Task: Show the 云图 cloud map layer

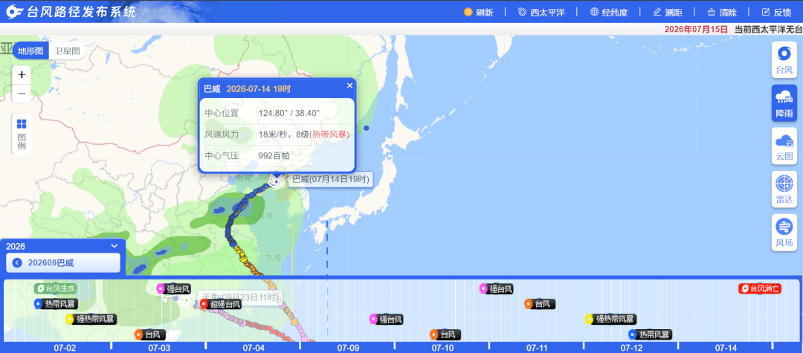Action: (x=784, y=146)
